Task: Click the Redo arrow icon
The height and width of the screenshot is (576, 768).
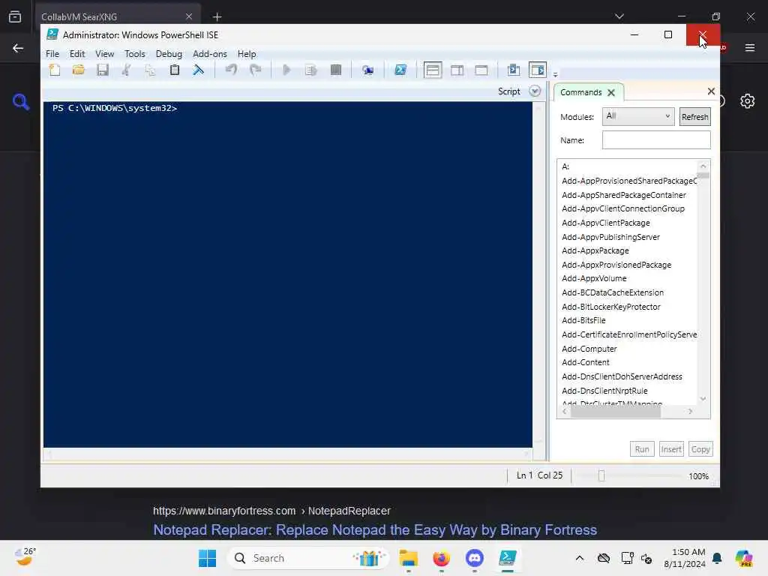Action: (x=255, y=70)
